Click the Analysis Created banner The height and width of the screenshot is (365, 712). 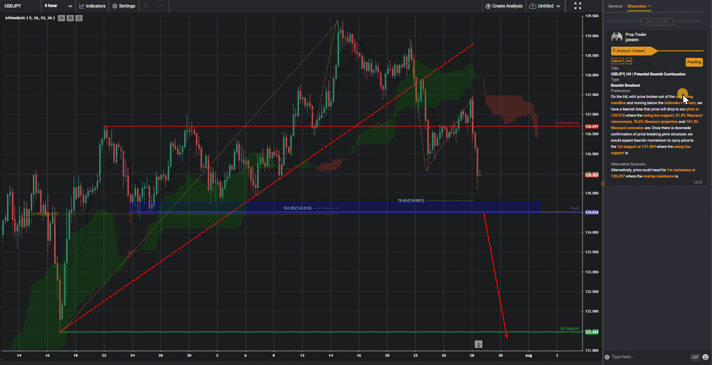[x=634, y=51]
